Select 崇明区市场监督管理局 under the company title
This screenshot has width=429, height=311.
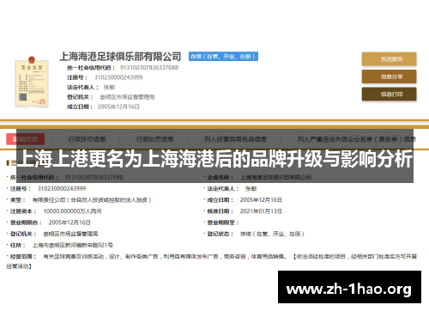tap(127, 97)
